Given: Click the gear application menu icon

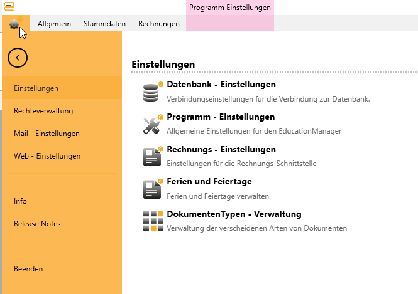Looking at the screenshot, I should pyautogui.click(x=14, y=24).
